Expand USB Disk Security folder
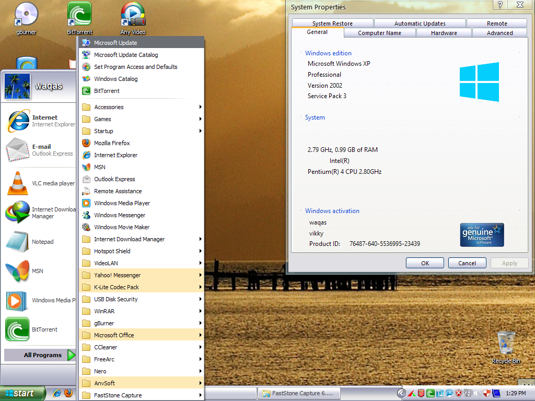Screen dimensions: 535x401 [142, 299]
